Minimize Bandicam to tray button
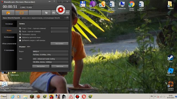This screenshot has width=177, height=99. (59, 2)
